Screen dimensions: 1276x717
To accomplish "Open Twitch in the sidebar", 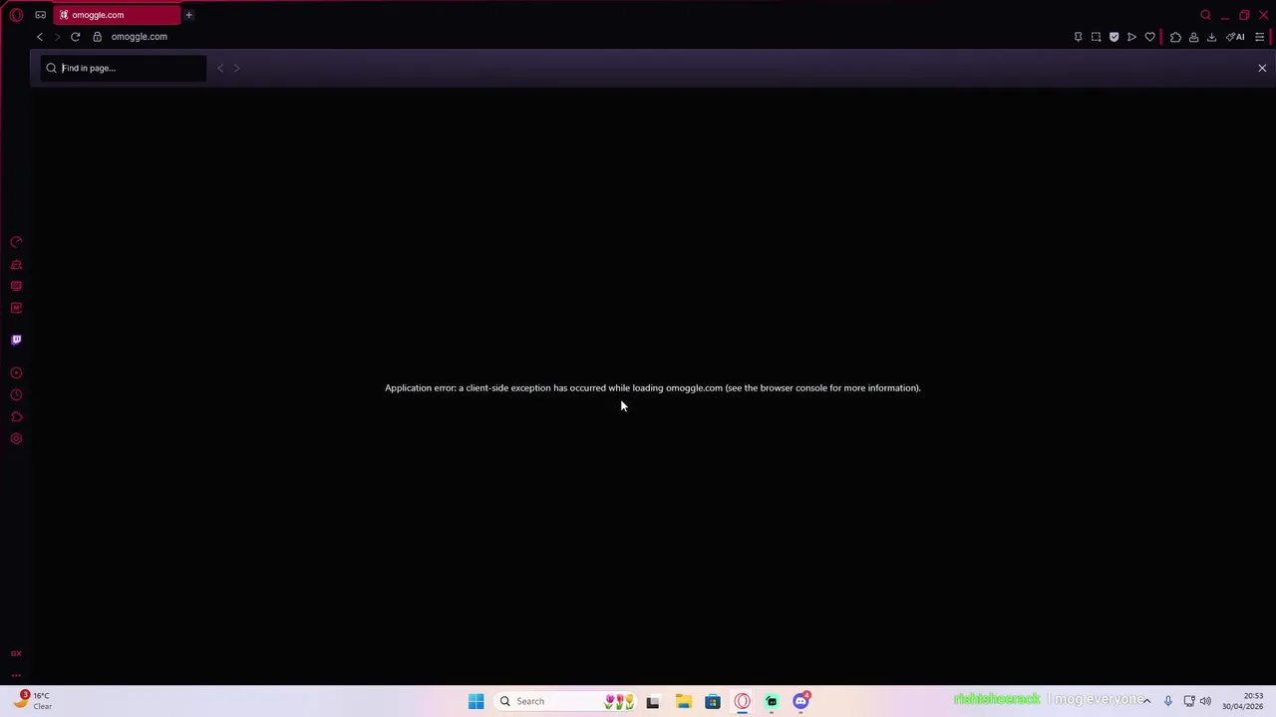I will [16, 340].
